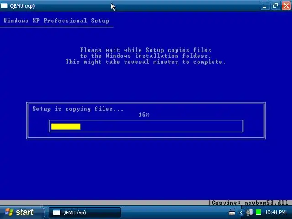The image size is (292, 219).
Task: Click the QEMU (xp) title bar text
Action: pos(22,6)
